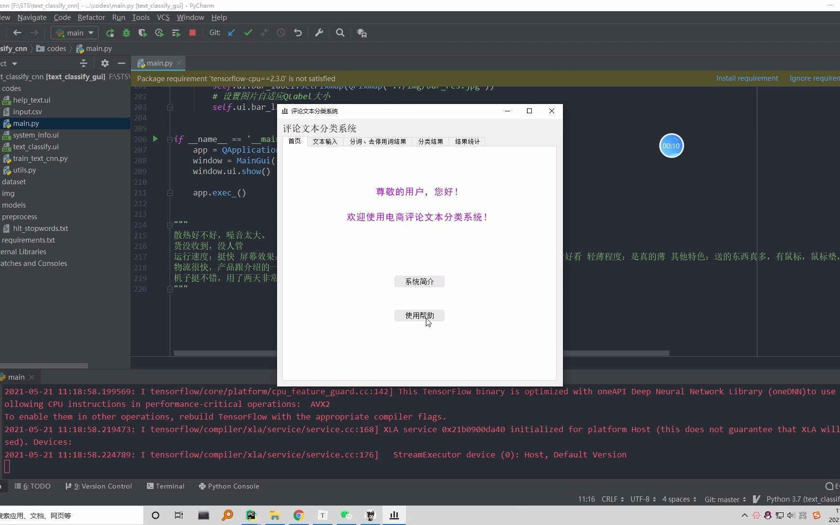Close the main.py editor tab
840x525 pixels.
tap(179, 63)
